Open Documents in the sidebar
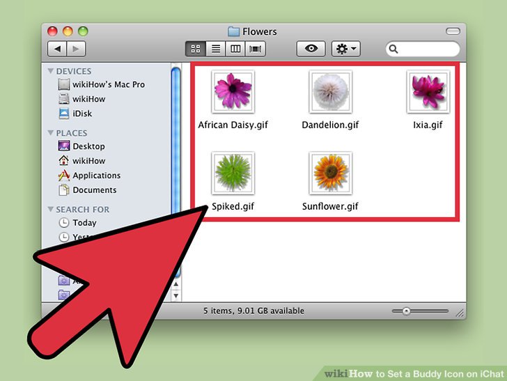The width and height of the screenshot is (507, 381). point(95,190)
